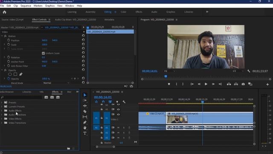Expand the Audio Transitions folder
The height and width of the screenshot is (154, 273).
pos(2,115)
